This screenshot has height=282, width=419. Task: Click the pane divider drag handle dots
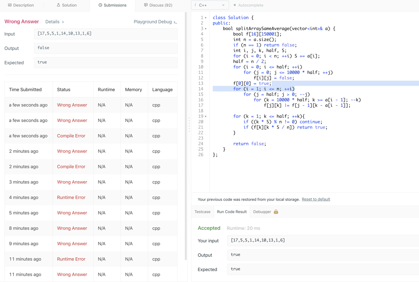coord(189,125)
